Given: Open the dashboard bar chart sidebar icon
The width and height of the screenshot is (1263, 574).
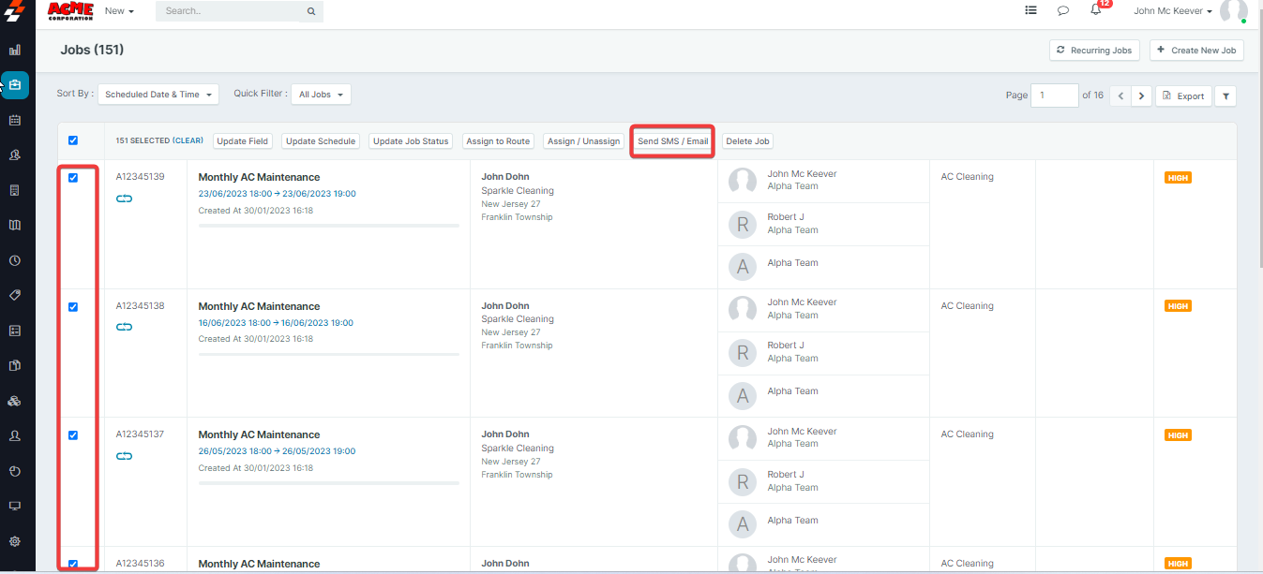Looking at the screenshot, I should tap(15, 50).
